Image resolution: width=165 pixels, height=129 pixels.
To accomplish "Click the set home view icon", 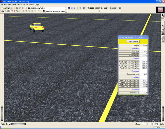I will click(163, 30).
